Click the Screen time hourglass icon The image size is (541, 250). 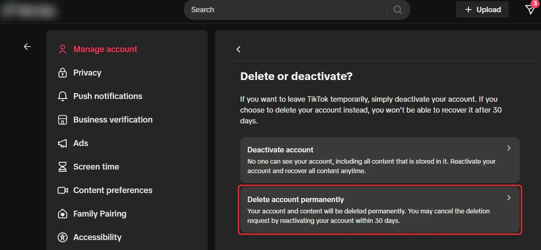click(x=63, y=167)
